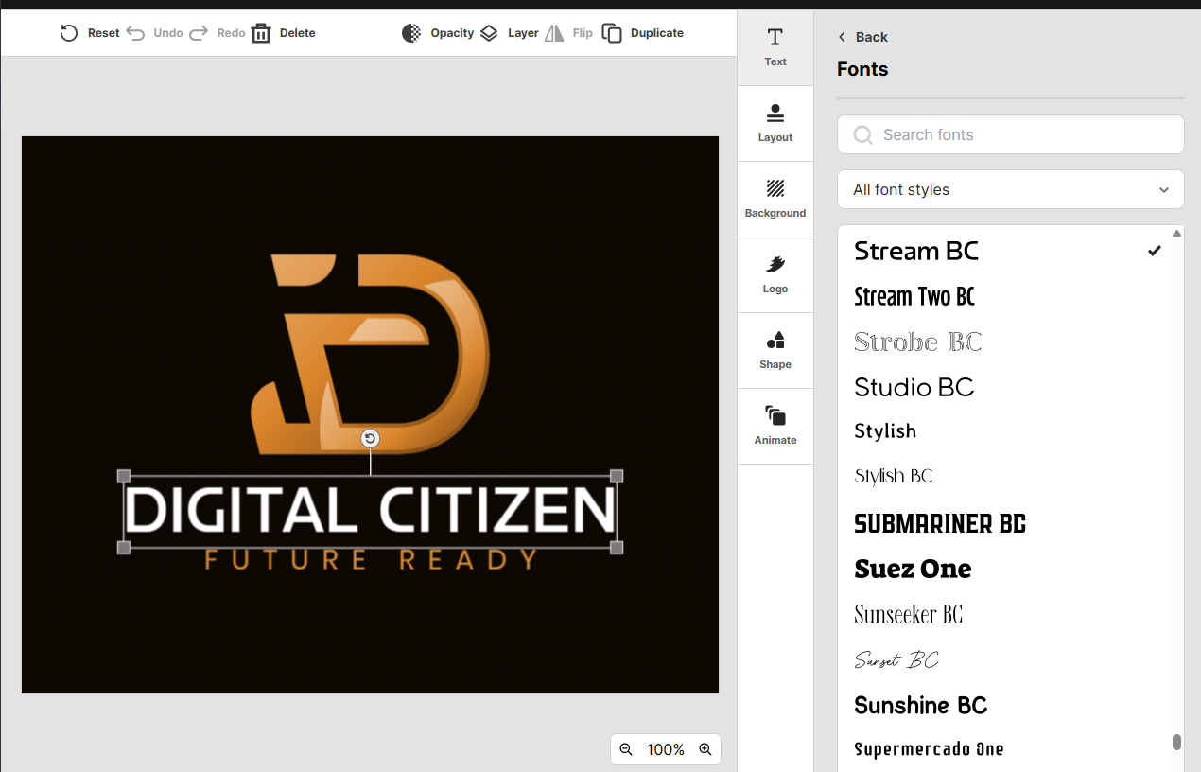Image resolution: width=1201 pixels, height=772 pixels.
Task: Expand the All font styles dropdown
Action: click(1011, 189)
